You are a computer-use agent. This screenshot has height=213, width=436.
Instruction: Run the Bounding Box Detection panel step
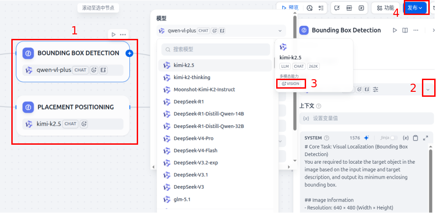tap(395, 30)
